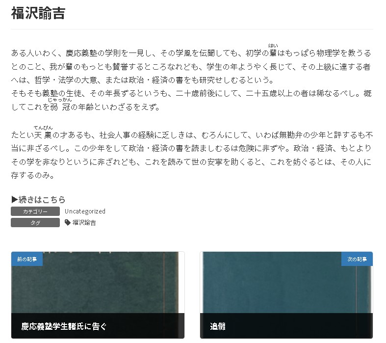Click the blue 前の記事 badge
Screen dimensions: 386x343
26,259
